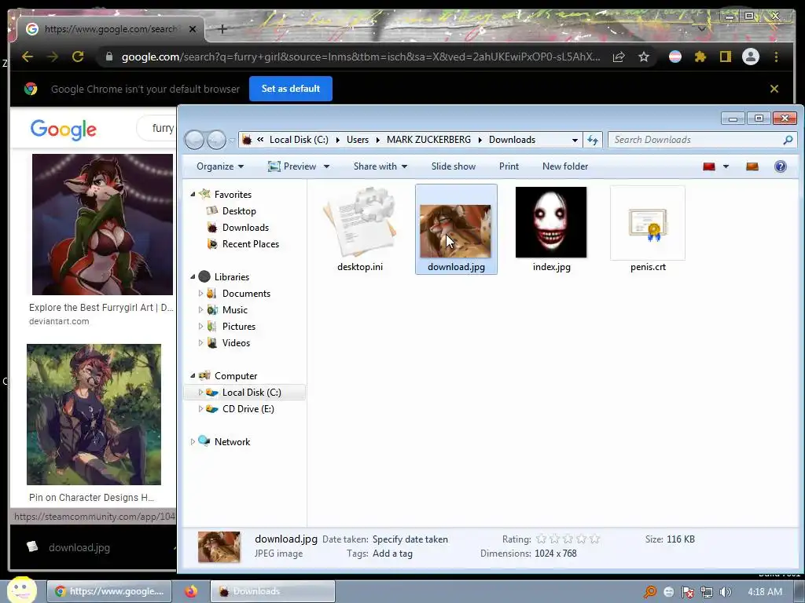
Task: Go back in Chrome browser history
Action: 28,57
